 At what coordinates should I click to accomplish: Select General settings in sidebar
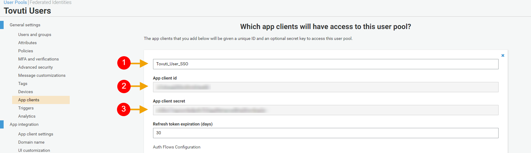[x=25, y=25]
